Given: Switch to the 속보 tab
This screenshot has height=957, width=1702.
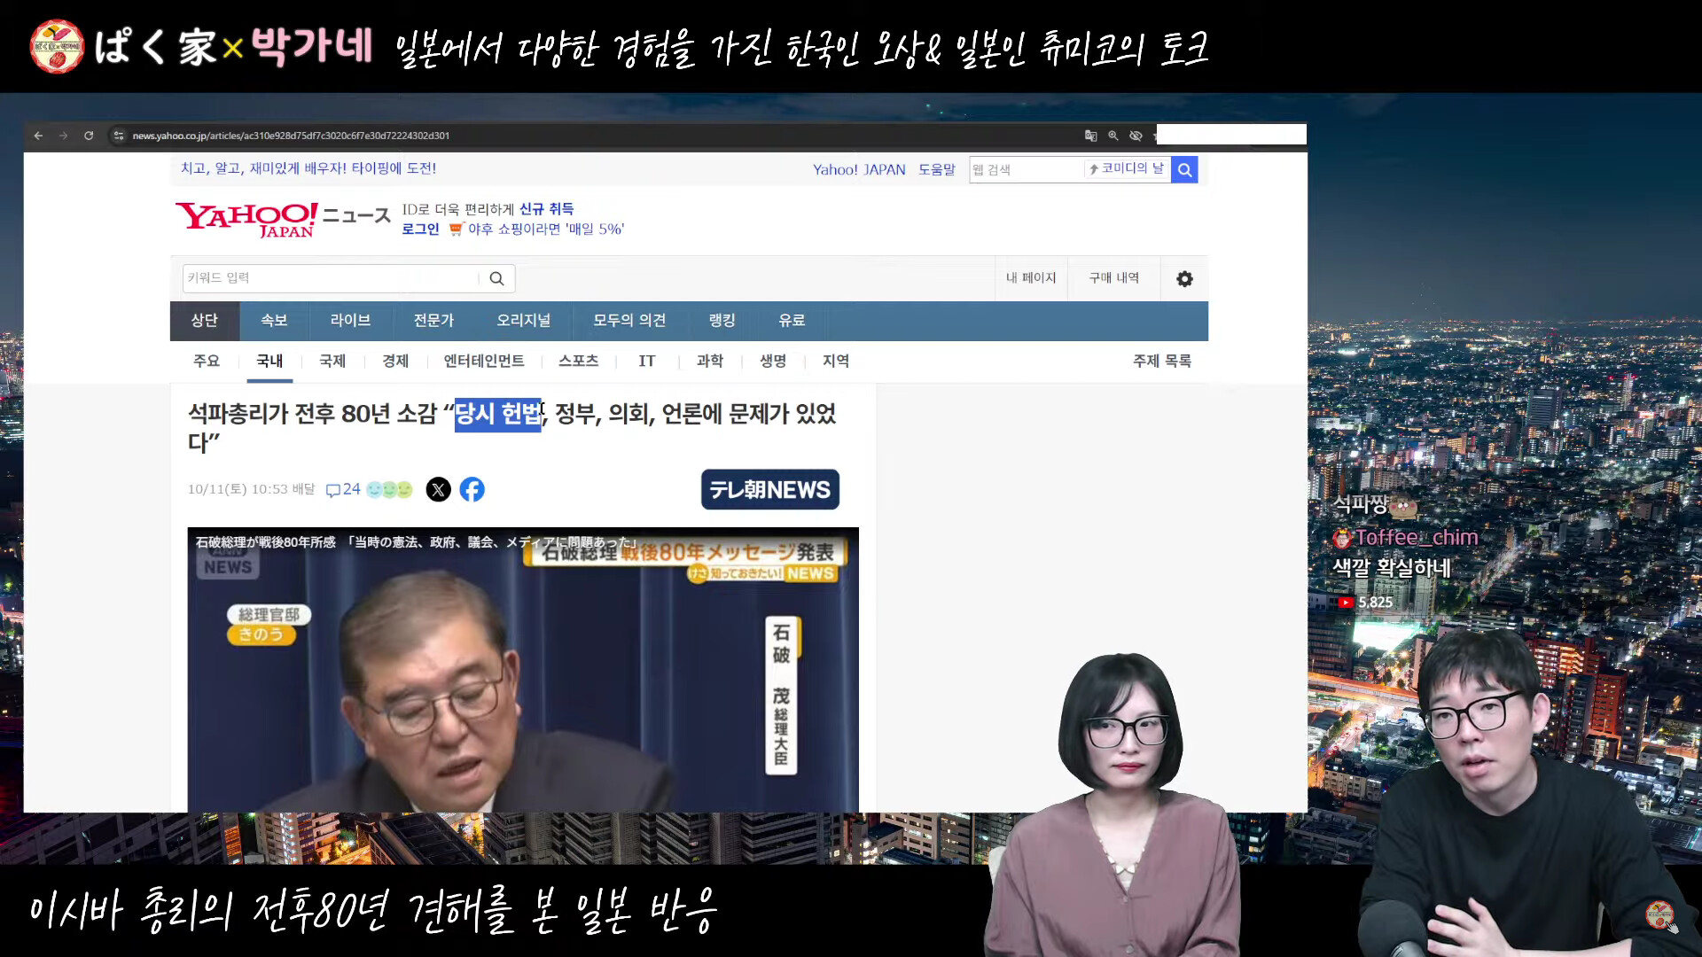Looking at the screenshot, I should [273, 321].
